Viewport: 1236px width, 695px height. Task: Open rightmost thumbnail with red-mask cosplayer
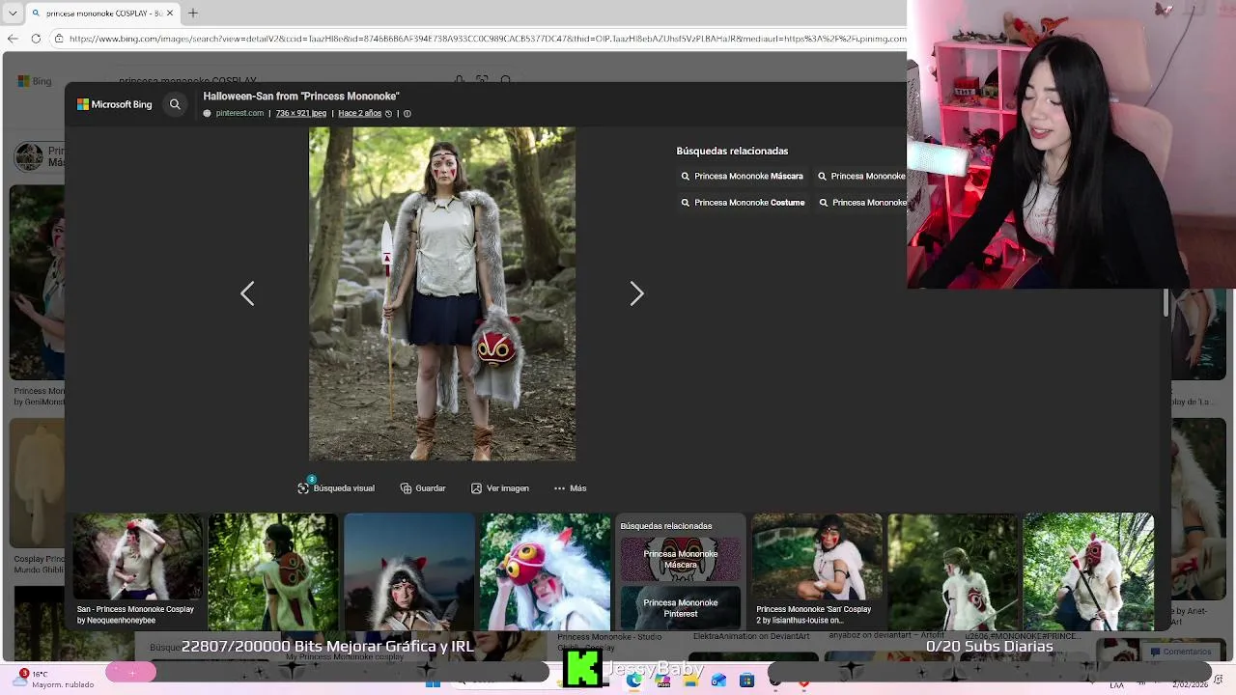(1088, 571)
